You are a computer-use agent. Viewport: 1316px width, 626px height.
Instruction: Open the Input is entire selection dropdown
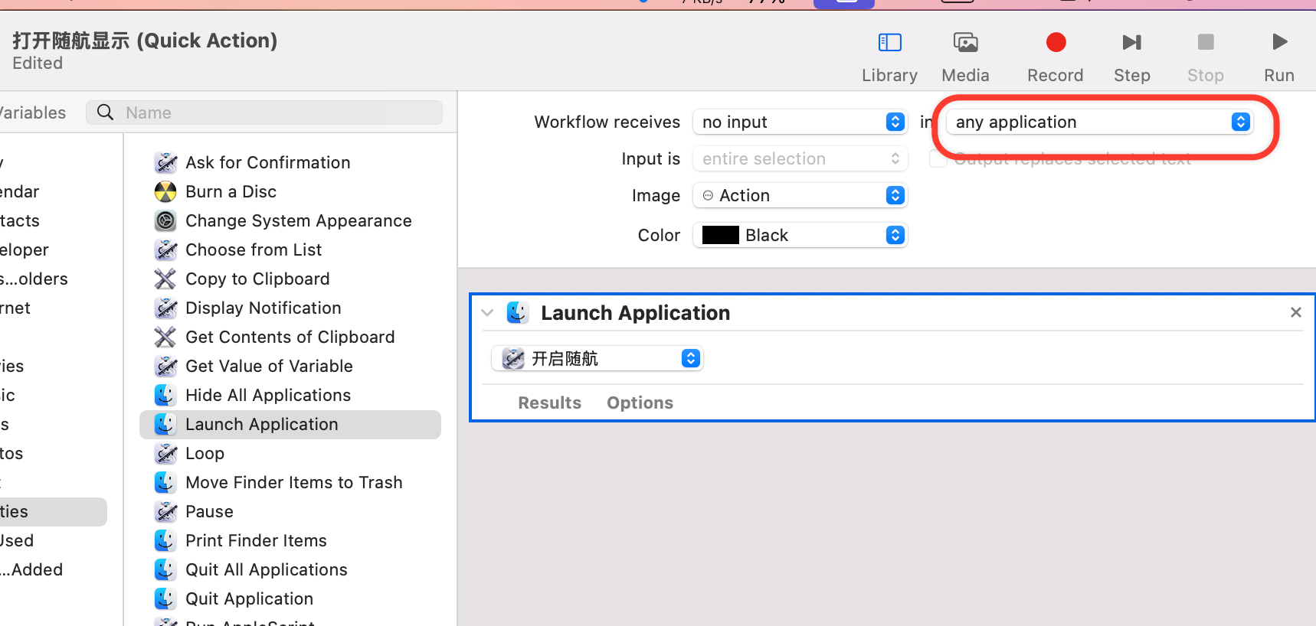(x=800, y=158)
